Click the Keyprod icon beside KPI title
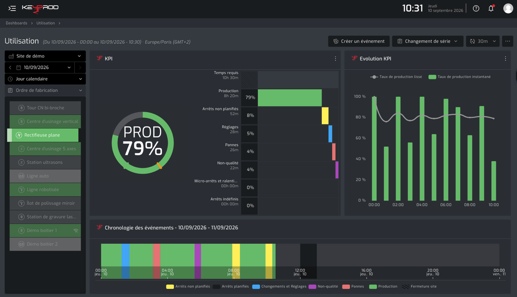 point(99,58)
